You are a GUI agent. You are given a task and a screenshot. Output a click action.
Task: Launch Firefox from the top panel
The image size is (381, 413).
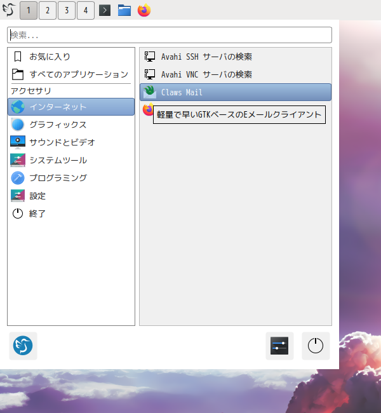tap(144, 10)
